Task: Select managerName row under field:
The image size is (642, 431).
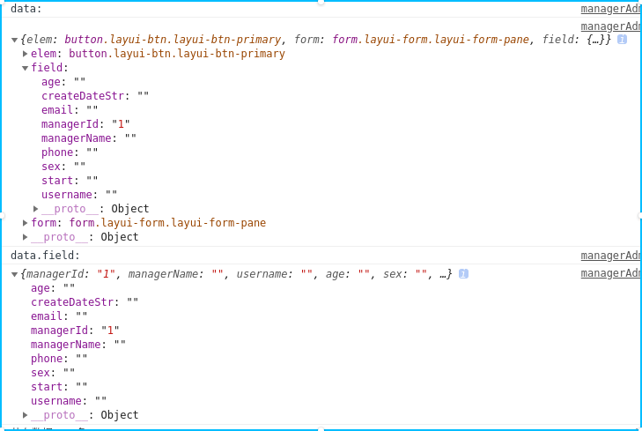Action: [x=89, y=138]
